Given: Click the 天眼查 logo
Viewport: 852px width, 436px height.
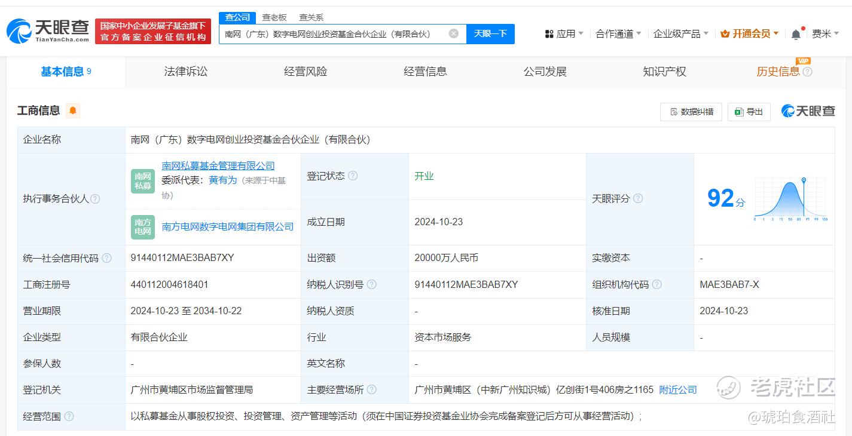Looking at the screenshot, I should [x=45, y=30].
